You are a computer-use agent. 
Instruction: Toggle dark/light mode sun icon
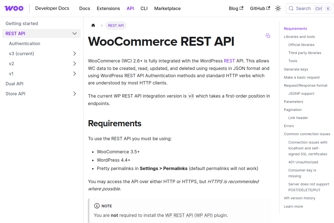tap(278, 8)
